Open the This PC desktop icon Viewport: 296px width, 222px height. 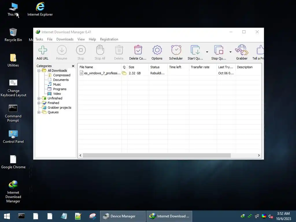coord(13,10)
